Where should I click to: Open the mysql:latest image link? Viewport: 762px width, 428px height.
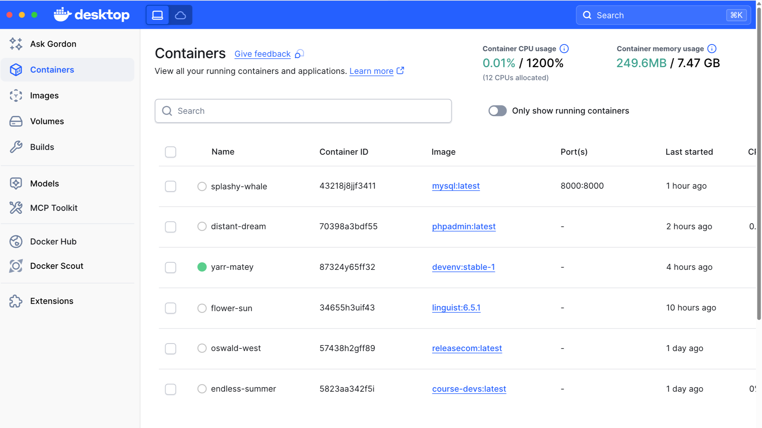tap(456, 186)
